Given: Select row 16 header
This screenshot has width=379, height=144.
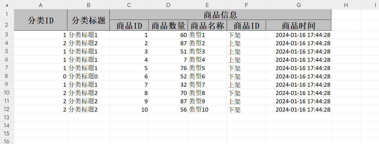Looking at the screenshot, I should click(x=7, y=141).
